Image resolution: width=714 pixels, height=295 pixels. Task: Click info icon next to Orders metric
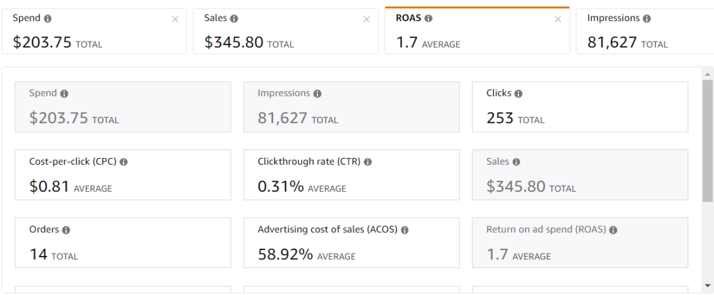pos(66,230)
